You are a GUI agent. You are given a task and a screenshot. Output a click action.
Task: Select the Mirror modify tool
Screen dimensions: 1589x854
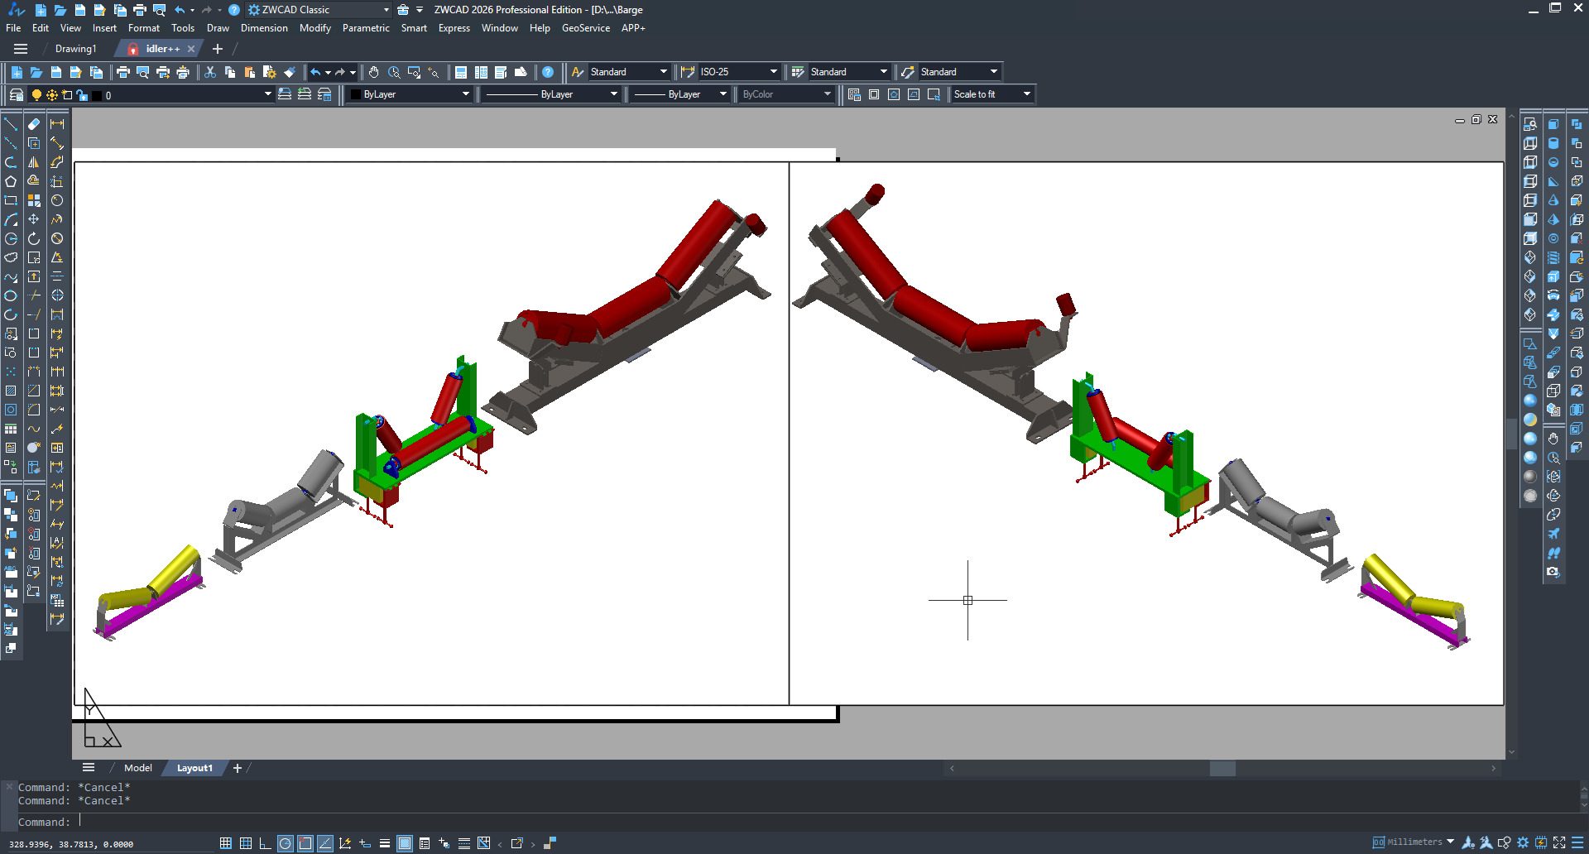(34, 162)
